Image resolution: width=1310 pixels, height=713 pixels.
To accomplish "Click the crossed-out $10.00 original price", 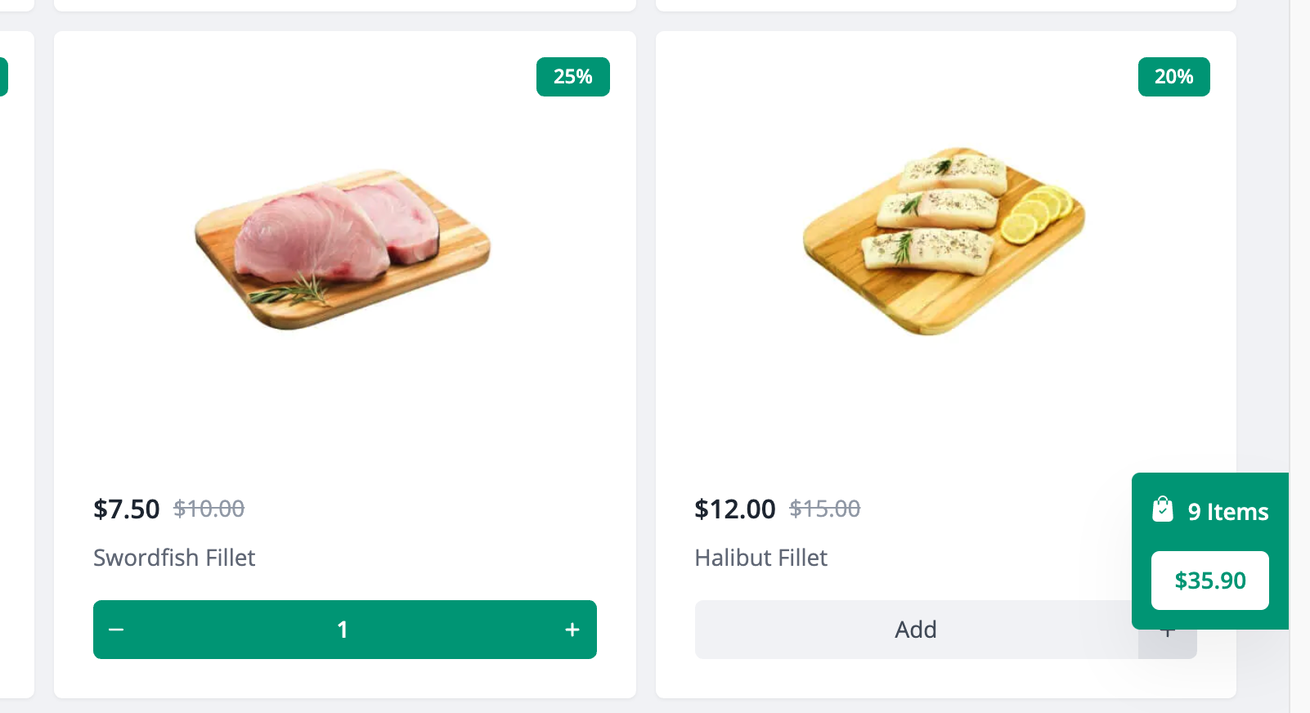I will [209, 509].
